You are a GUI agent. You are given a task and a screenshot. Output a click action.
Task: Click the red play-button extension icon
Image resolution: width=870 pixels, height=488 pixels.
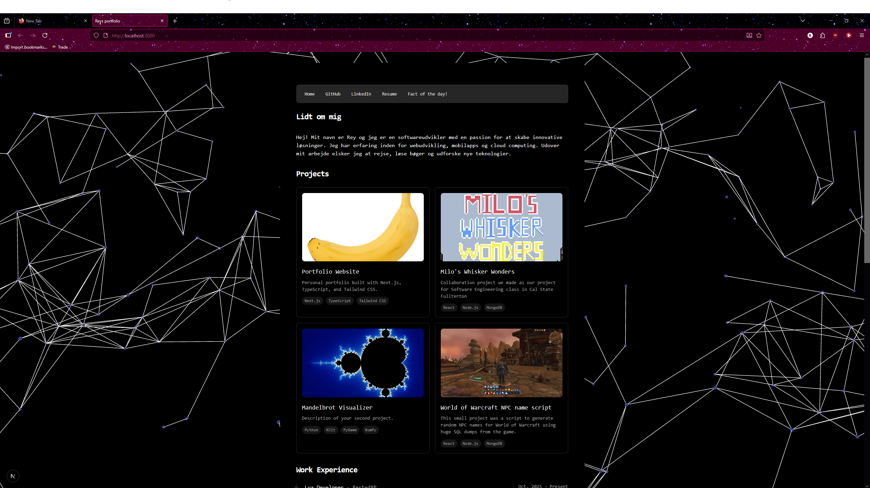849,35
